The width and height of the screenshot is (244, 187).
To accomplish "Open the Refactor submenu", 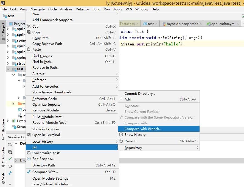I will pos(72,80).
